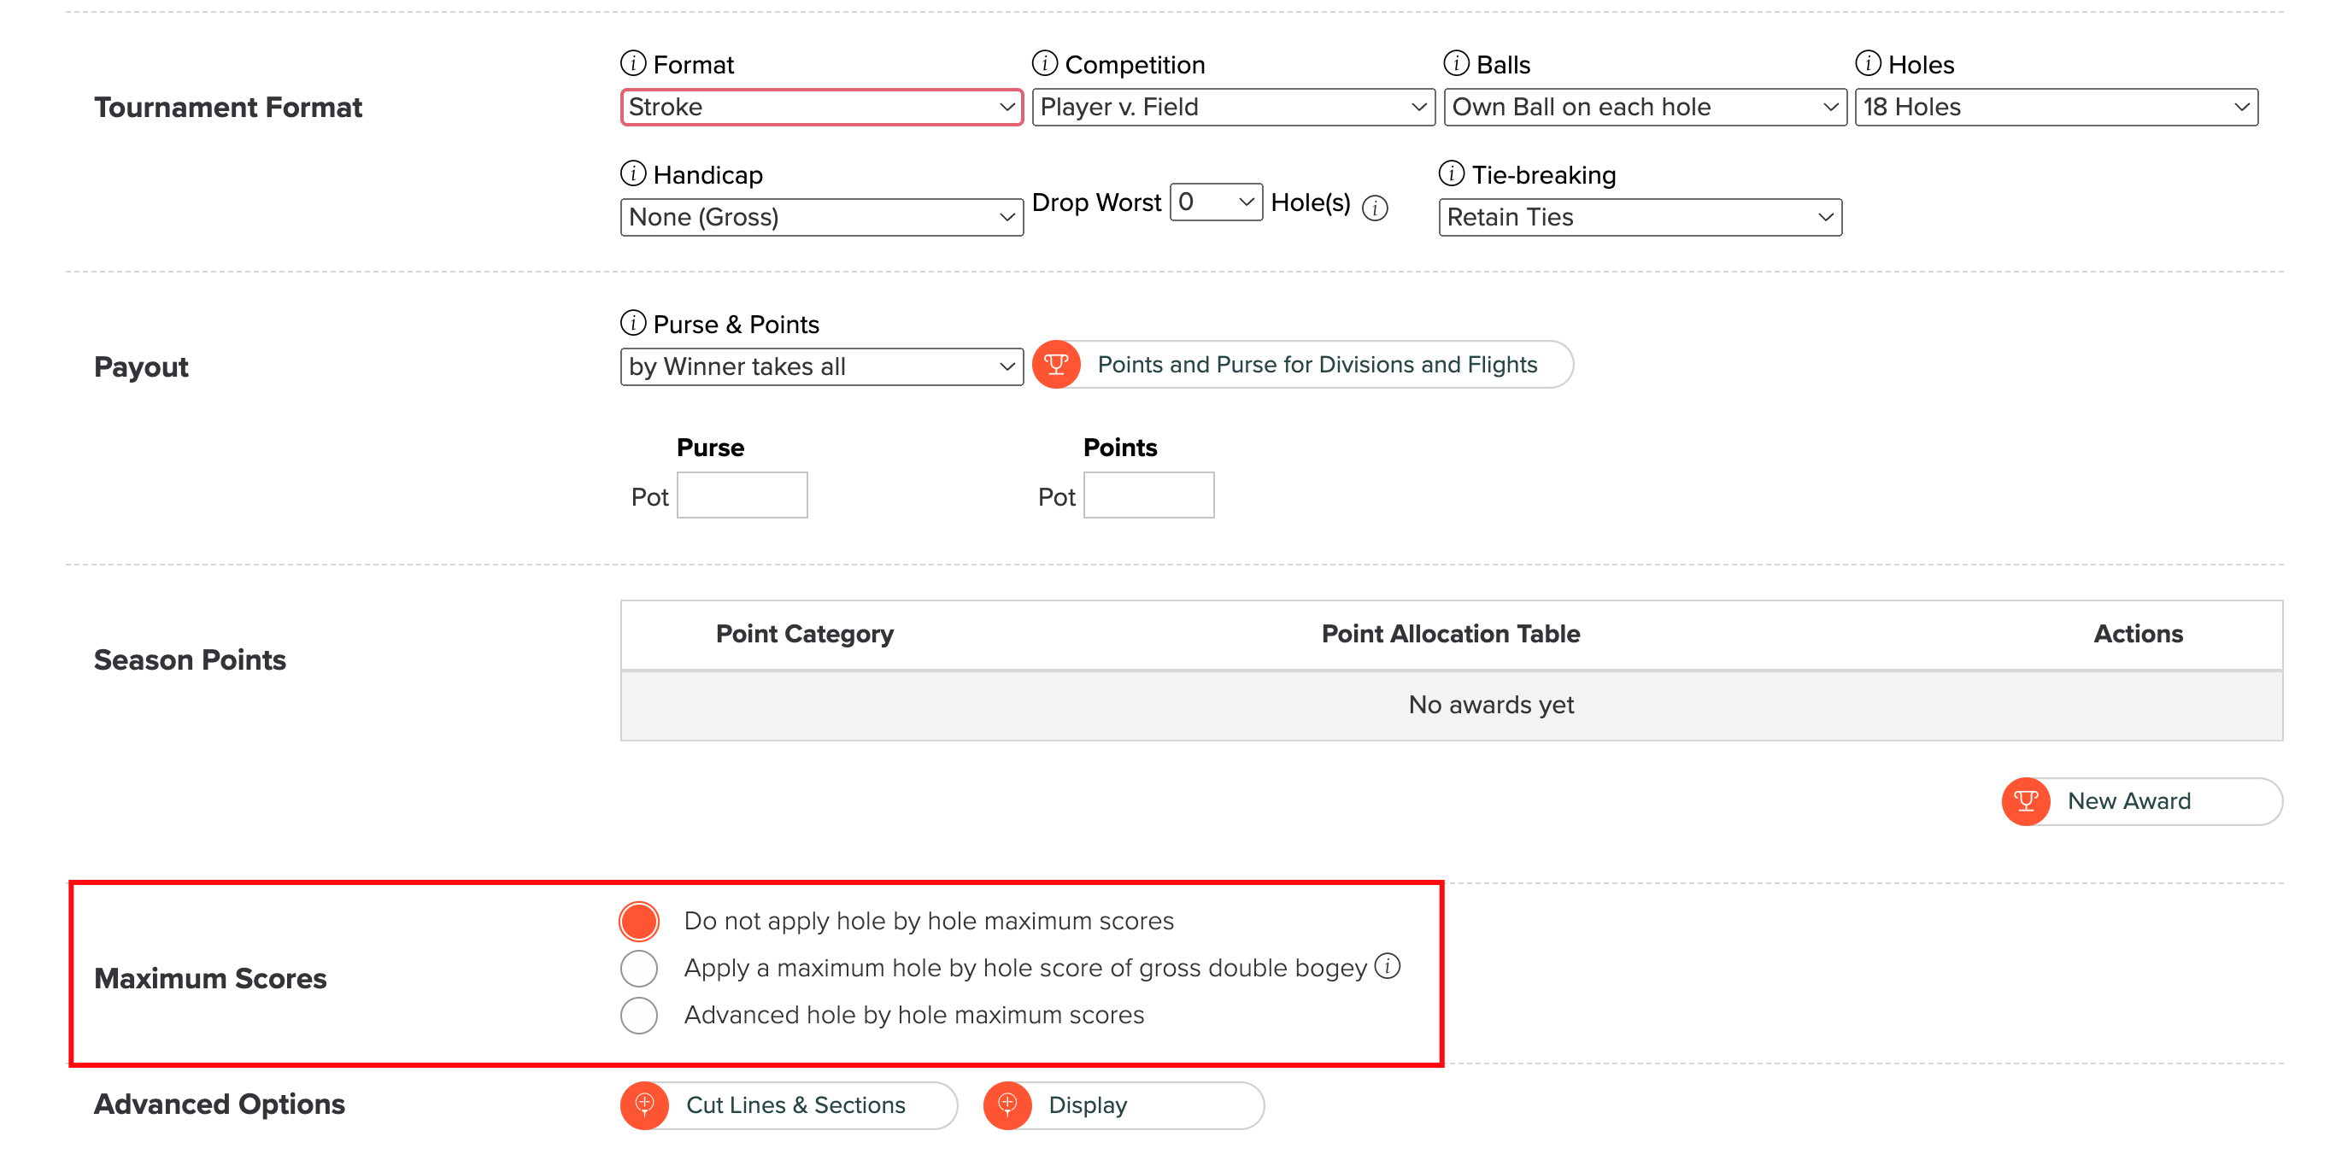Expand the Purse & Points payout dropdown
2336x1160 pixels.
click(x=822, y=367)
